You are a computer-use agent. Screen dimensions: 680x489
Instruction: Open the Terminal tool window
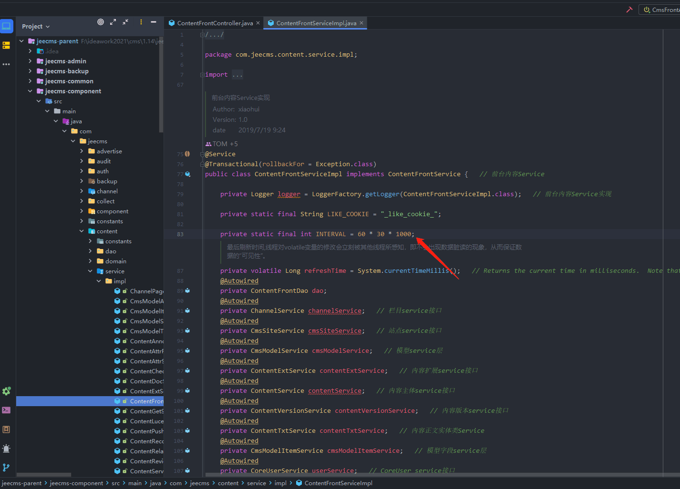click(6, 410)
